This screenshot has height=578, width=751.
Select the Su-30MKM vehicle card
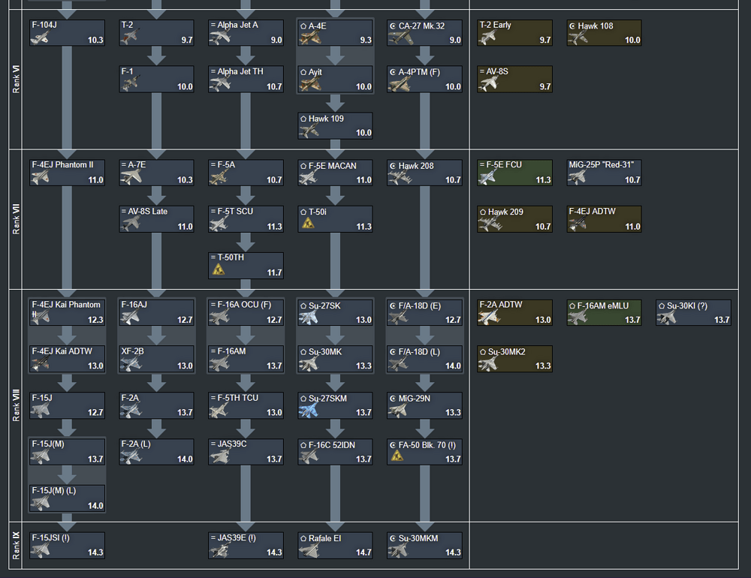pyautogui.click(x=424, y=546)
